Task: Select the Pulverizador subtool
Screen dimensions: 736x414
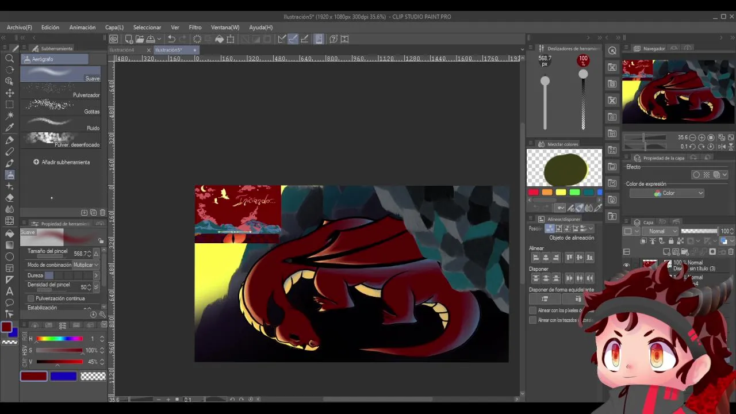Action: (x=61, y=91)
